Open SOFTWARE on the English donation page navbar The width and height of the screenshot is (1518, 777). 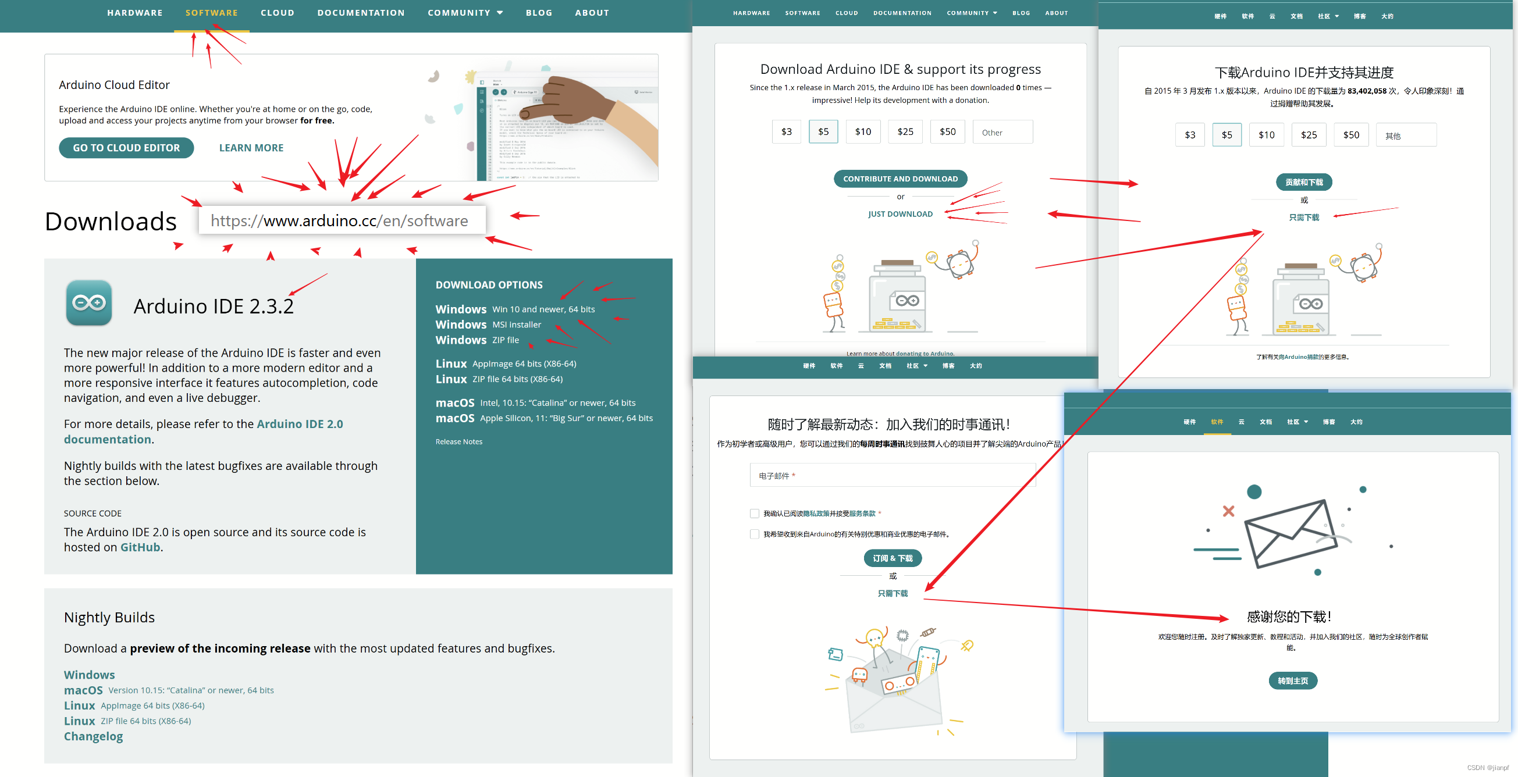(x=802, y=12)
